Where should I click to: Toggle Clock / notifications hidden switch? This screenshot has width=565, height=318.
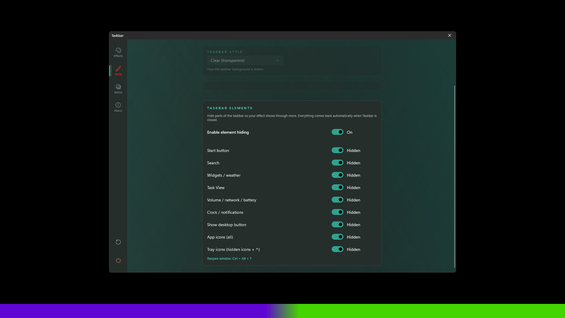pos(337,212)
